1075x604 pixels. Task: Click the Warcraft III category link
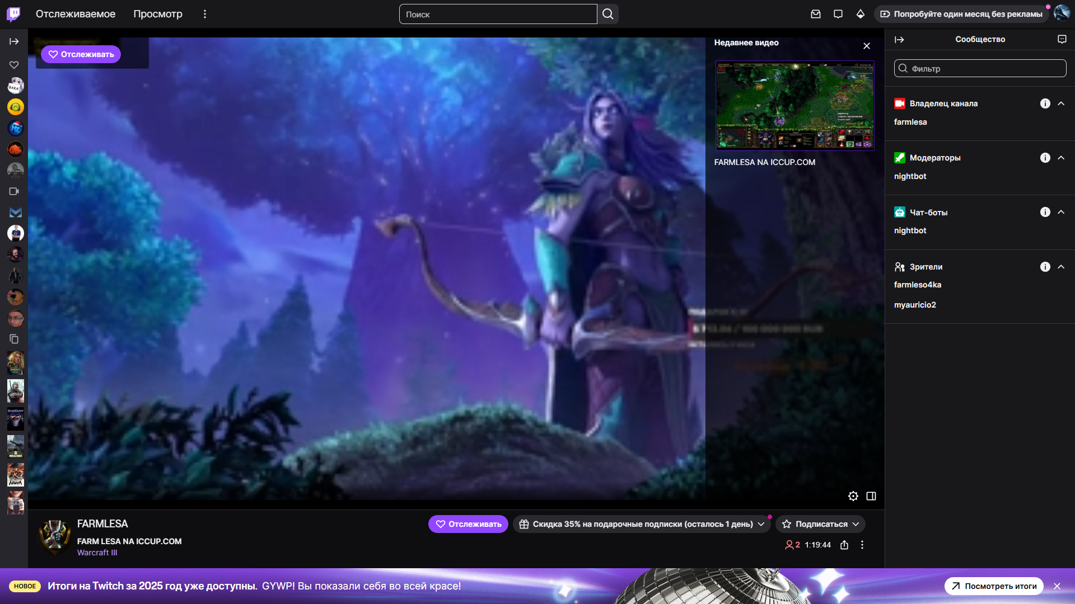tap(97, 553)
